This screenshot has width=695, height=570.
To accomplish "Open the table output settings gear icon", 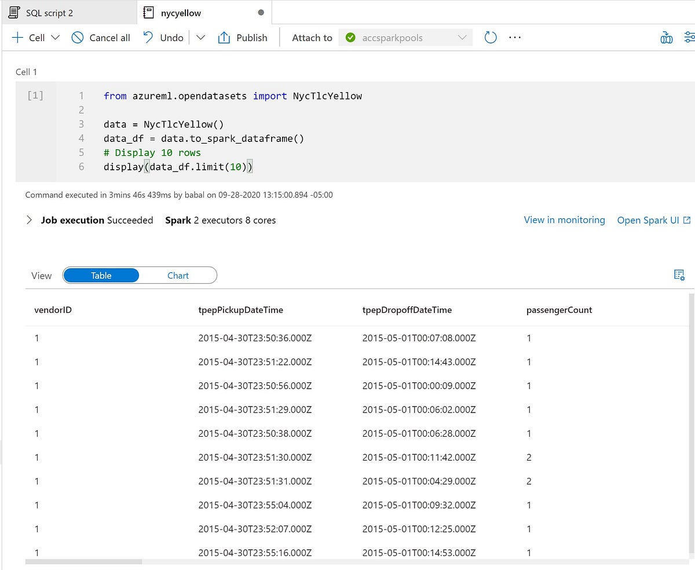I will point(679,275).
